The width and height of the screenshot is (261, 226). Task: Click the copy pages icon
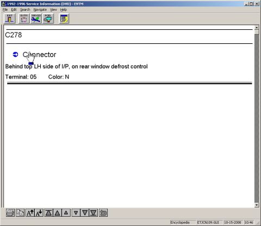(x=20, y=212)
